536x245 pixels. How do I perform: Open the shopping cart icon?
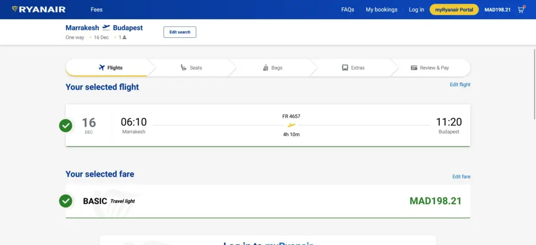tap(521, 9)
